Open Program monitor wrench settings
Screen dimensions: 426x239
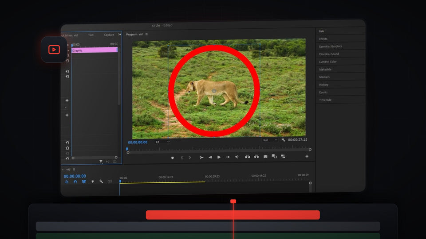[x=284, y=140]
